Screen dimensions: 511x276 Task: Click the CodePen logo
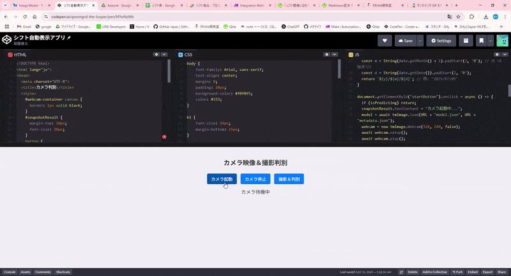(6, 40)
